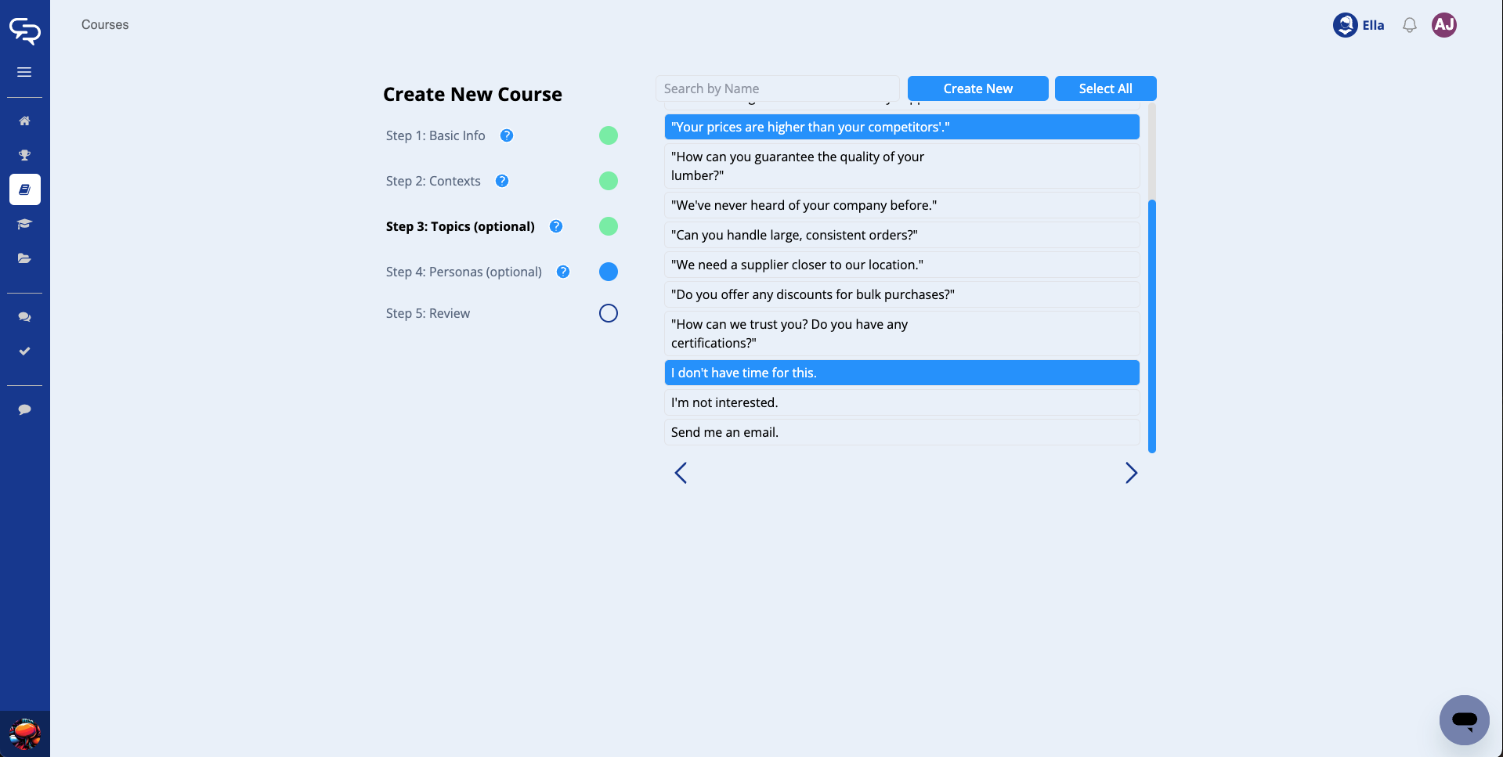Select the "I'm not interested." topic
Screen dimensions: 1503x757
[901, 402]
